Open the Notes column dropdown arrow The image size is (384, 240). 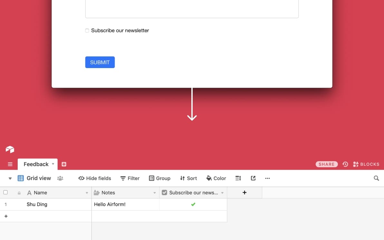click(x=154, y=193)
